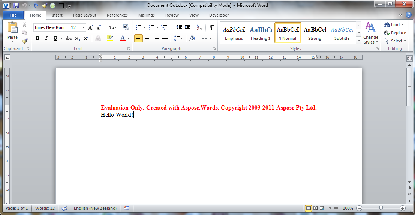Expand the Styles gallery More arrow
Screen dimensions: 415x215
point(359,40)
